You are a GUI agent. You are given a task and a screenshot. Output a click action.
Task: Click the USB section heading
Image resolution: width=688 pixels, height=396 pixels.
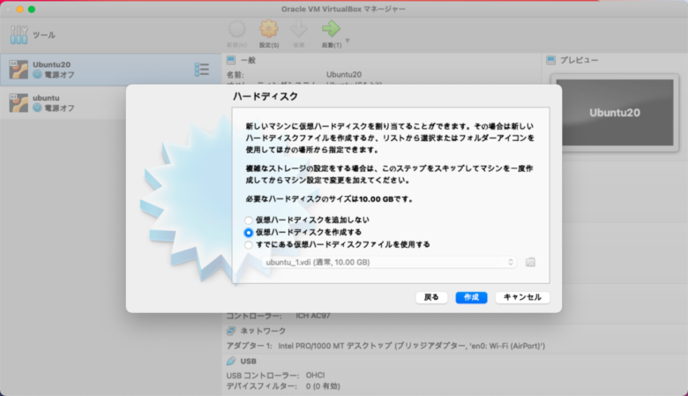pyautogui.click(x=249, y=361)
